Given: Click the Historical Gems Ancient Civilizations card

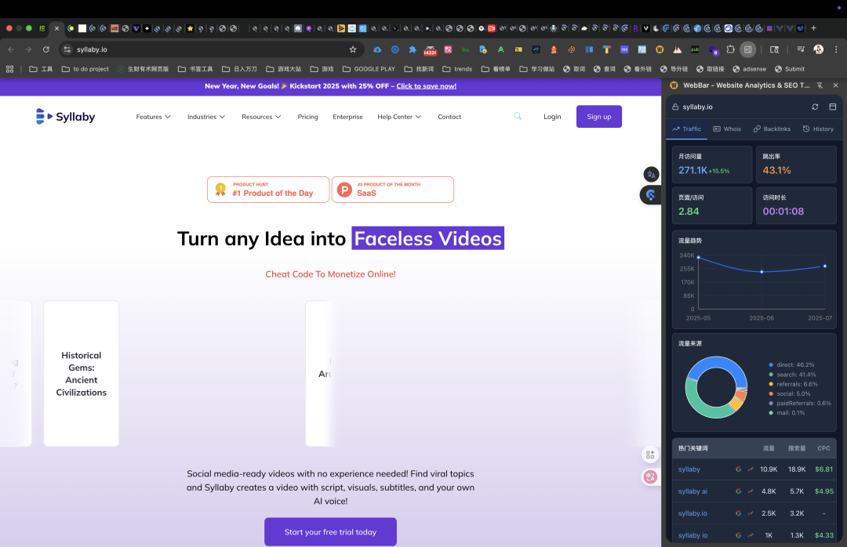Looking at the screenshot, I should pos(81,374).
